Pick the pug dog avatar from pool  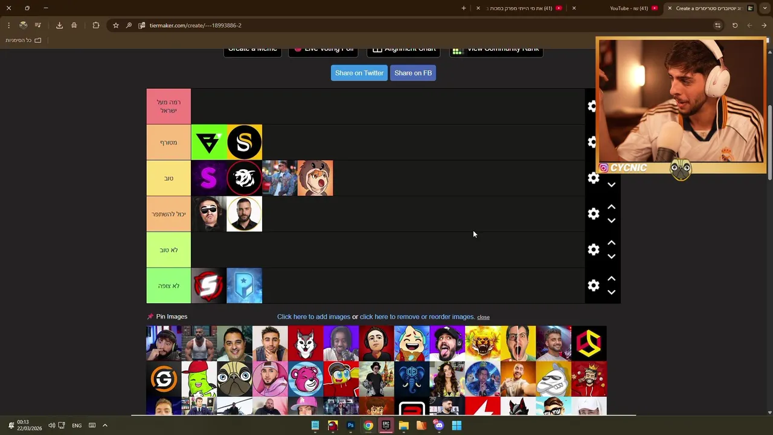234,379
